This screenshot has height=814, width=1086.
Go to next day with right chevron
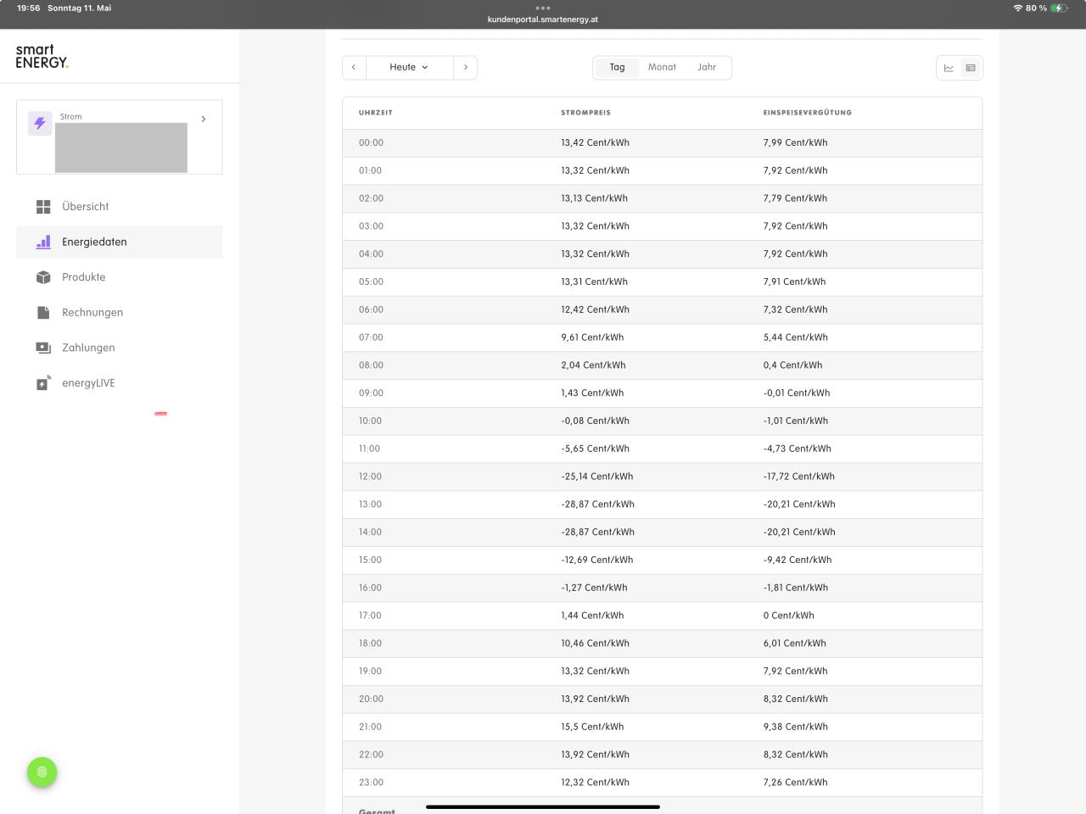coord(465,68)
